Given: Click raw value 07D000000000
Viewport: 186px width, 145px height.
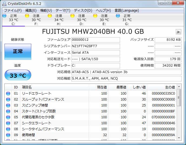Looking at the screenshot, I should coord(163,117).
